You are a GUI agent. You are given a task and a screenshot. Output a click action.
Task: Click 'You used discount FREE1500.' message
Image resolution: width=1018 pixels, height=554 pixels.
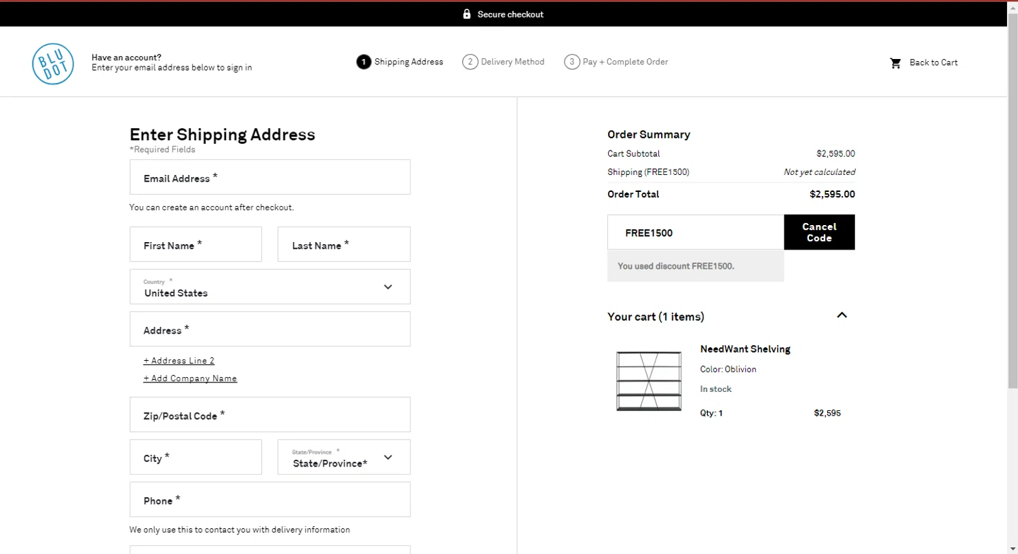[676, 266]
